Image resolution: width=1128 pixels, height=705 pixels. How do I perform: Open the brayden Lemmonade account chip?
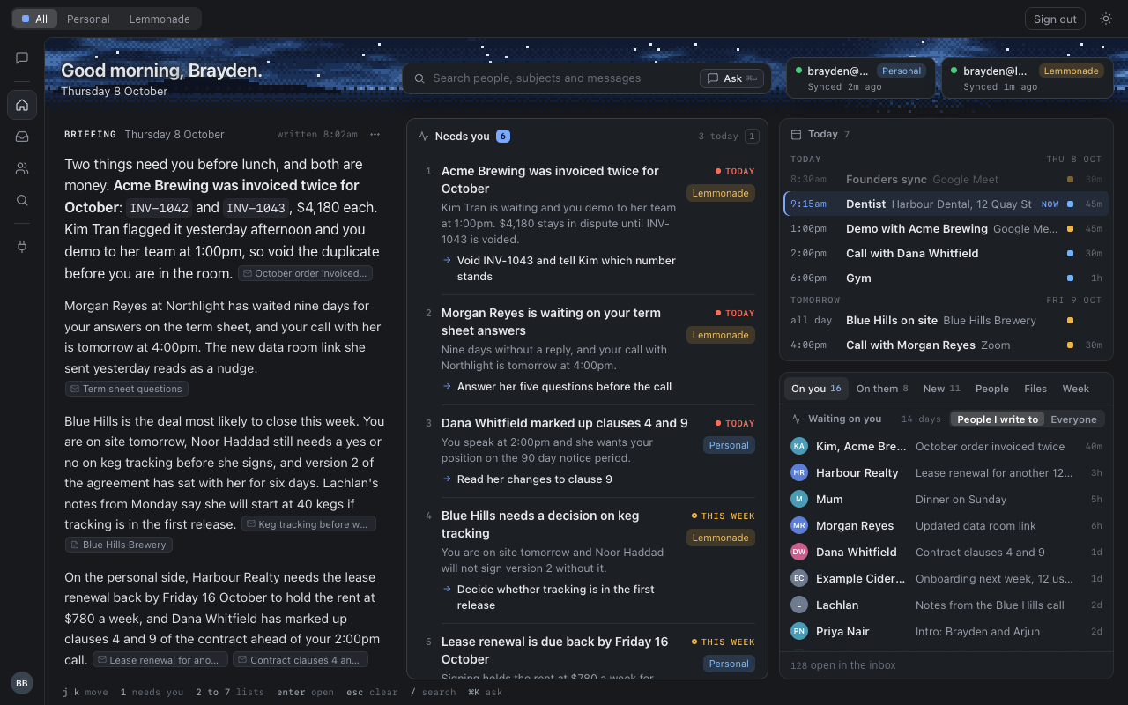click(x=1026, y=78)
